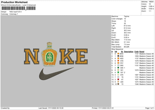Viewport: 155px width, 110px height.
Task: Click the Stitches value 16624
Action: pyautogui.click(x=151, y=2)
